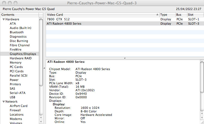Screen dimensions: 204x124
Task: Select SAS in the sidebar
Action: coord(12,89)
